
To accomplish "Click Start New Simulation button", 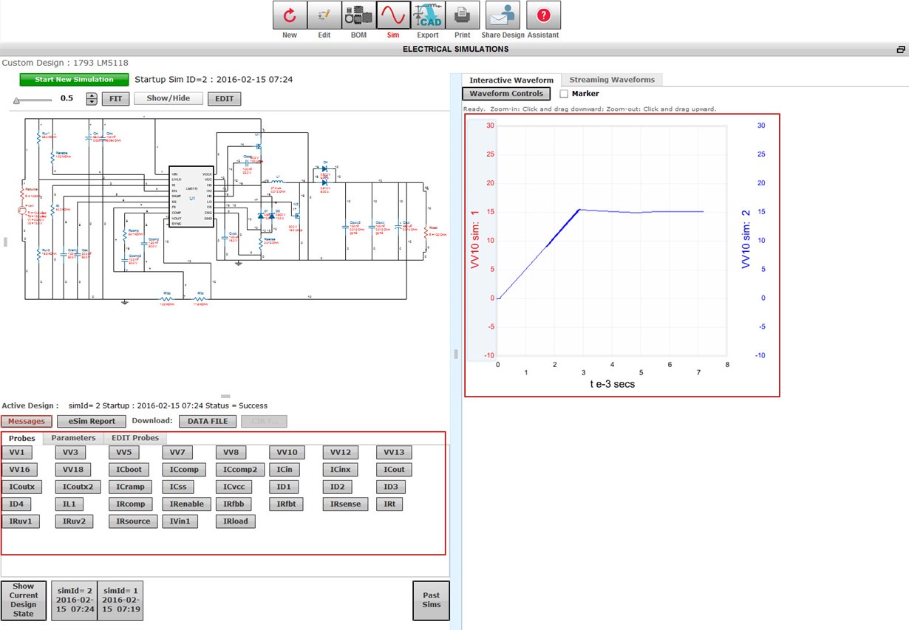I will click(x=74, y=80).
